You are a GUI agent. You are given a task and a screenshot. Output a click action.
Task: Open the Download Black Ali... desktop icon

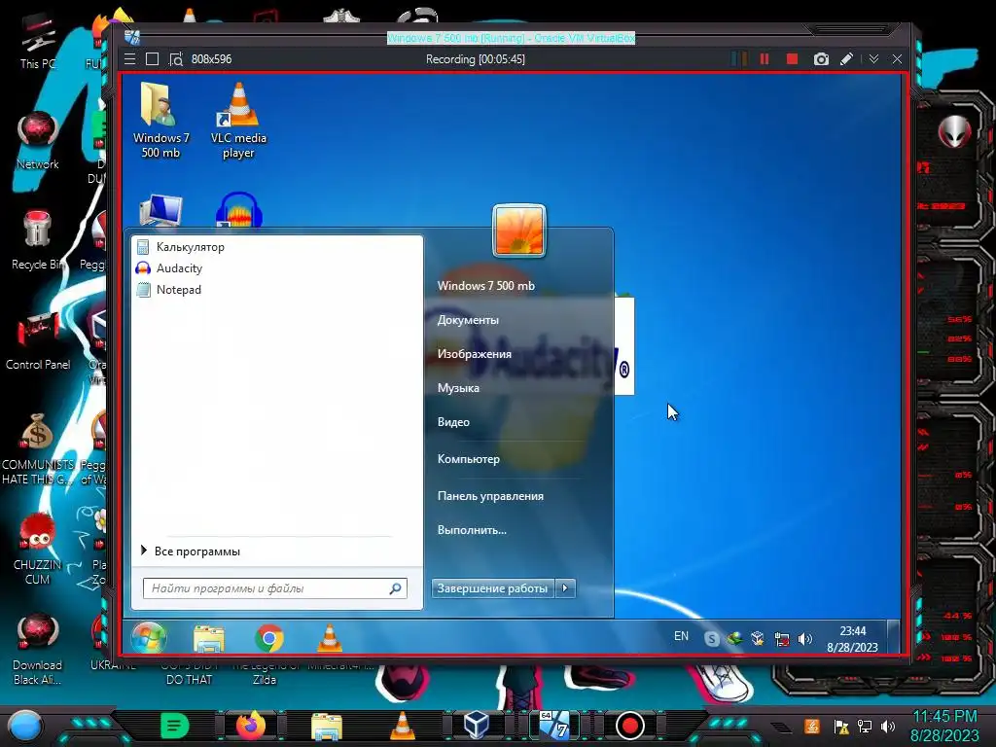38,649
